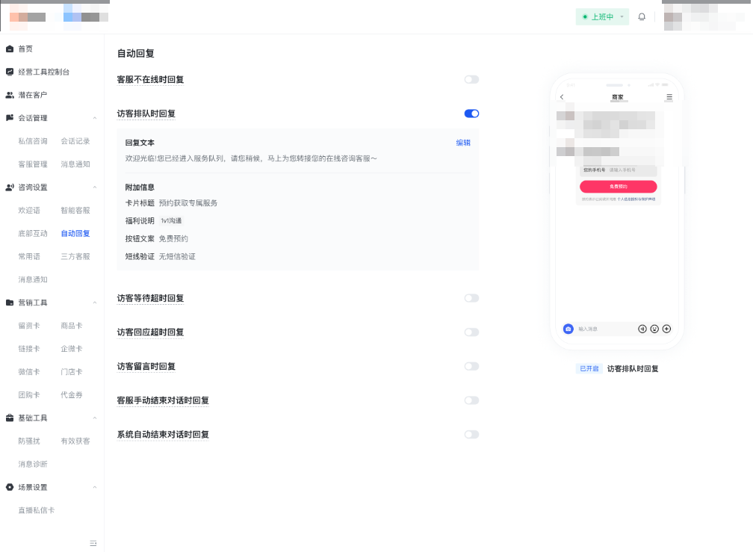Open the 留资卡 marketing tool

30,325
